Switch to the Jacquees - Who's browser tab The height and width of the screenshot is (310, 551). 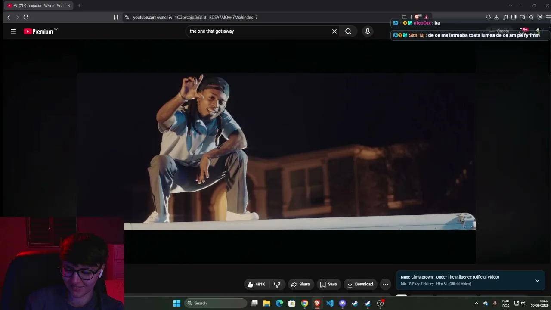[x=38, y=6]
